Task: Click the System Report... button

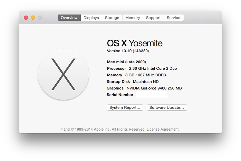Action: tap(125, 107)
